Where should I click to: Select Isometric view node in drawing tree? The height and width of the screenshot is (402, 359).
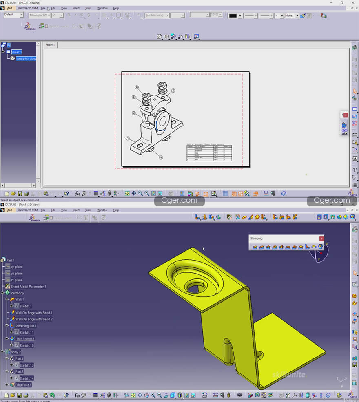coord(26,59)
